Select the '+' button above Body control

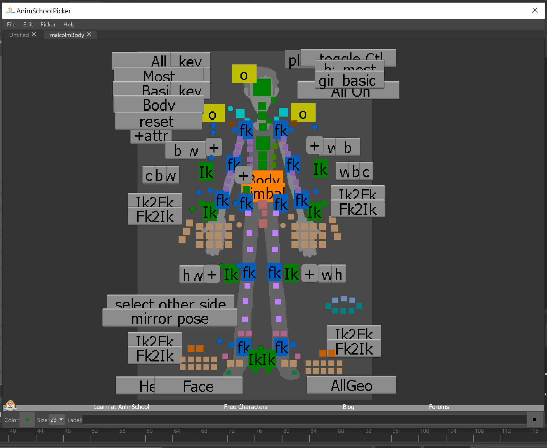click(x=244, y=175)
